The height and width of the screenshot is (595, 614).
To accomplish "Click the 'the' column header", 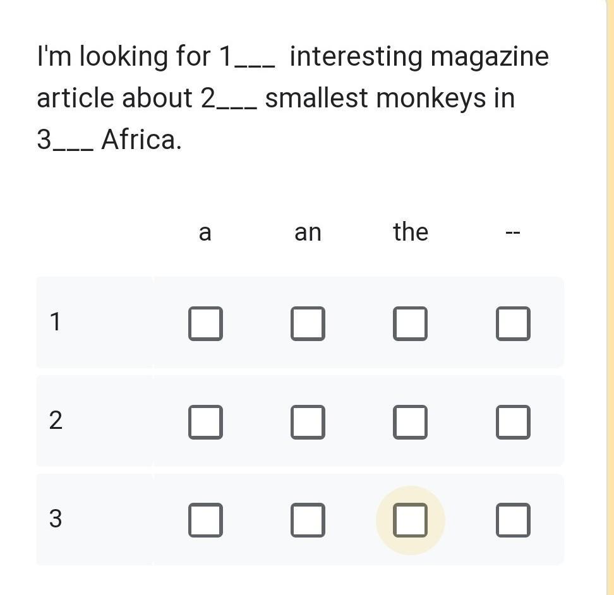I will 410,232.
